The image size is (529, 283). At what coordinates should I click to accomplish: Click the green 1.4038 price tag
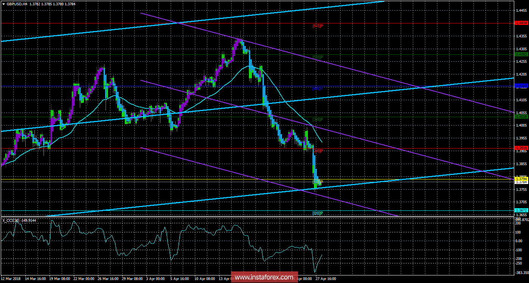click(x=521, y=117)
